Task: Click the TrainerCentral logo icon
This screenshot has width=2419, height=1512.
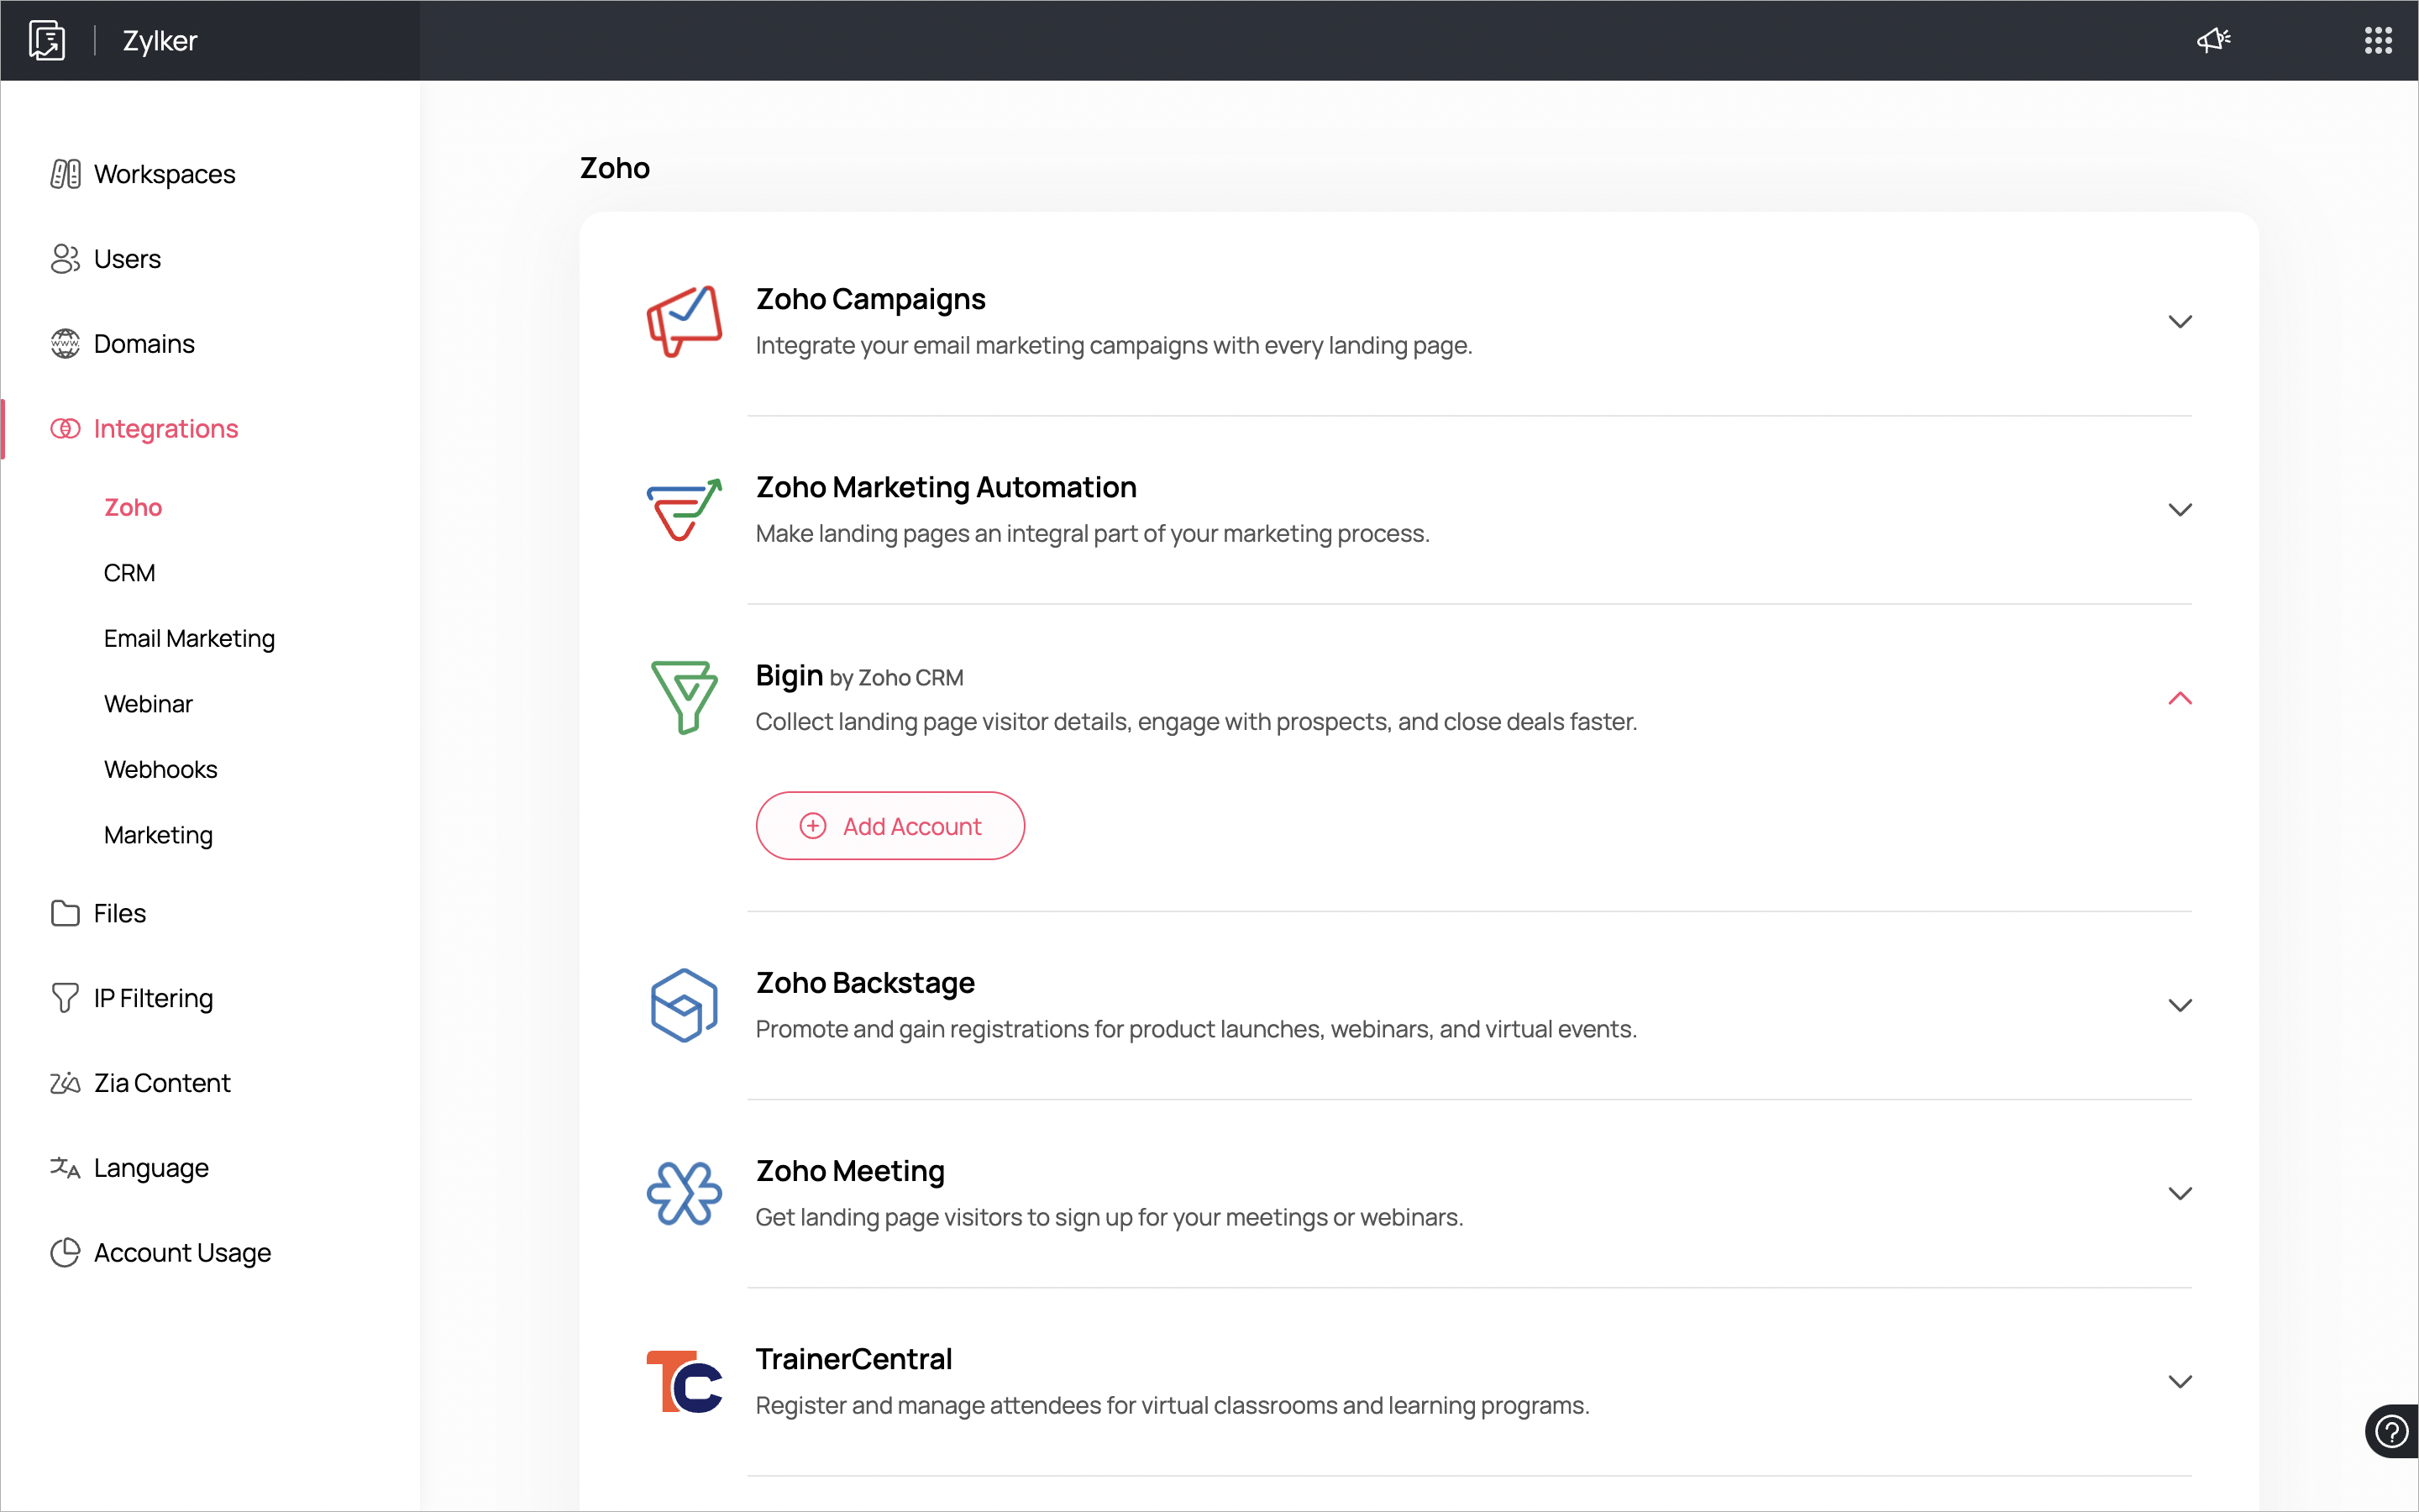Action: [684, 1381]
